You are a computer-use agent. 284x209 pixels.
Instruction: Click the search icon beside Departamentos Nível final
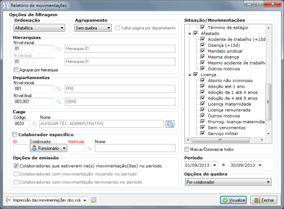[x=59, y=102]
